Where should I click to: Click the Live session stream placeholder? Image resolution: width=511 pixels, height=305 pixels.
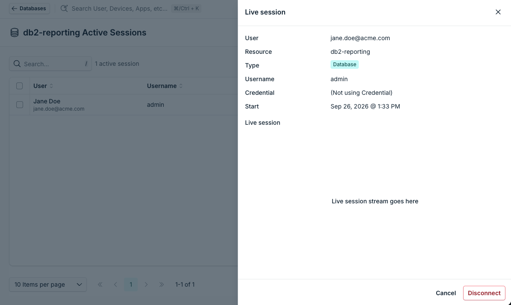pyautogui.click(x=375, y=201)
